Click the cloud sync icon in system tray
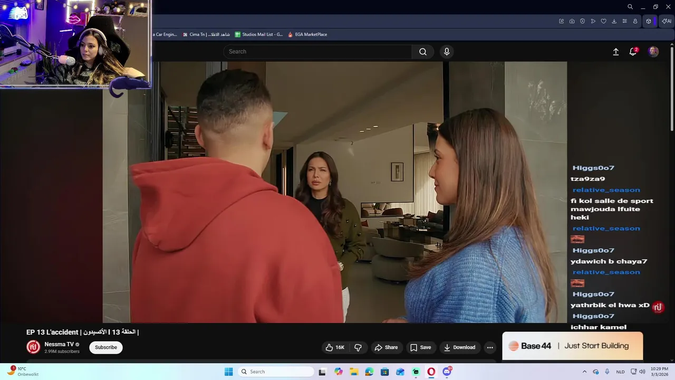Screen dimensions: 675x380 pyautogui.click(x=596, y=372)
